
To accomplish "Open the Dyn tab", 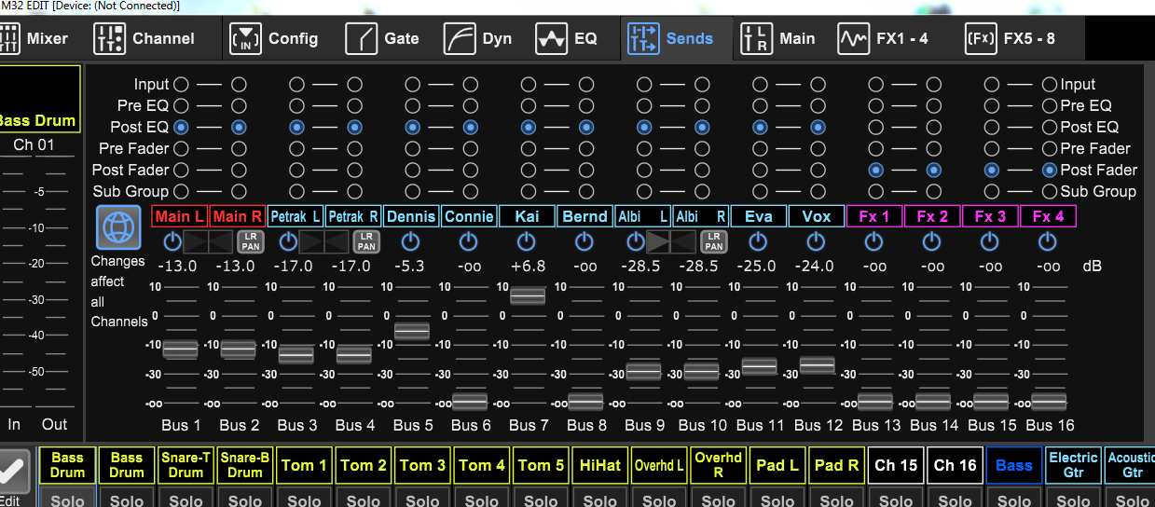I will tap(479, 39).
